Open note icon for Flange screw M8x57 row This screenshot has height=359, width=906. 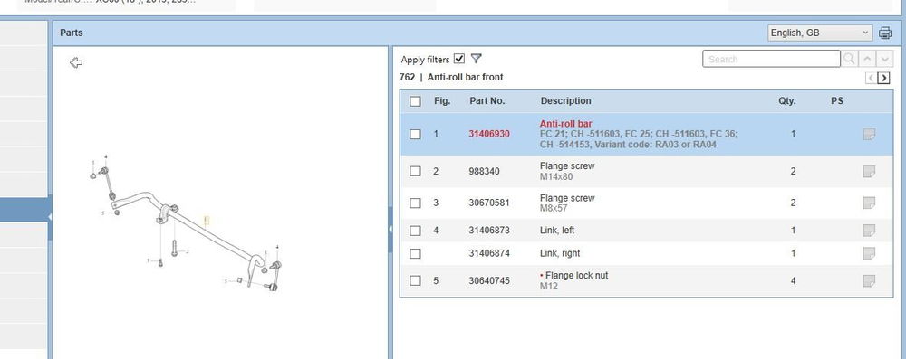[x=868, y=203]
